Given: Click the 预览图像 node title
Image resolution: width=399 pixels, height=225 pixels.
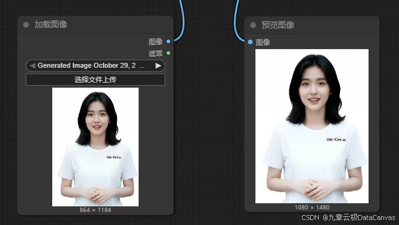Looking at the screenshot, I should [278, 25].
